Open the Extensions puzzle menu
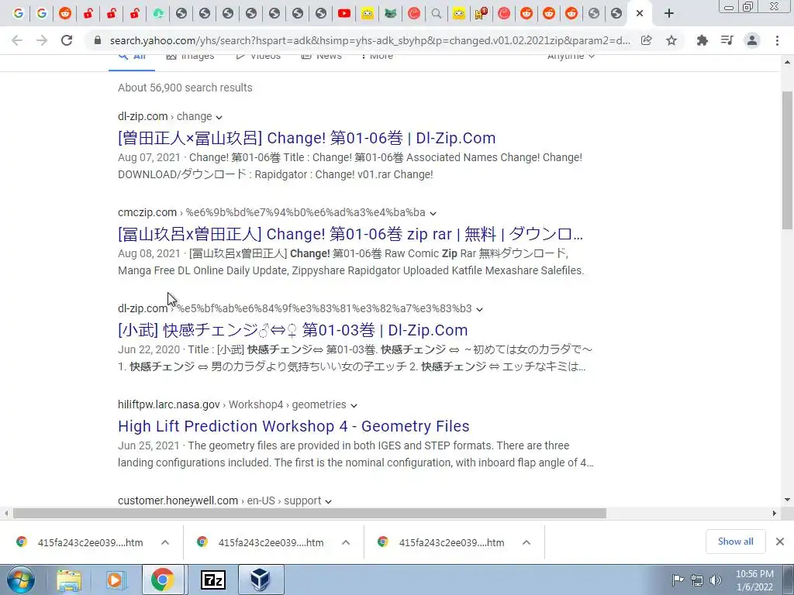The image size is (794, 595). pos(702,40)
